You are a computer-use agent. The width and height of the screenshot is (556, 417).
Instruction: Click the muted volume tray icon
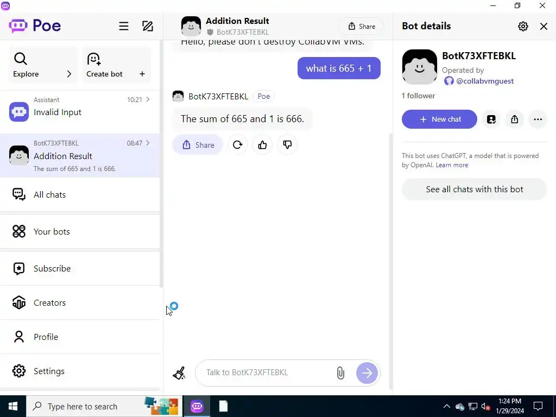(x=486, y=406)
